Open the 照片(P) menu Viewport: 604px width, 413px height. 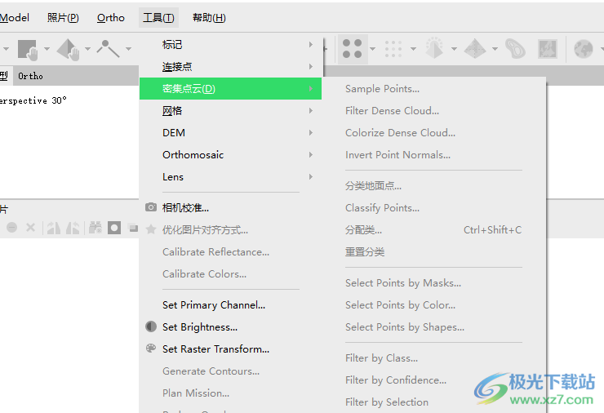63,18
